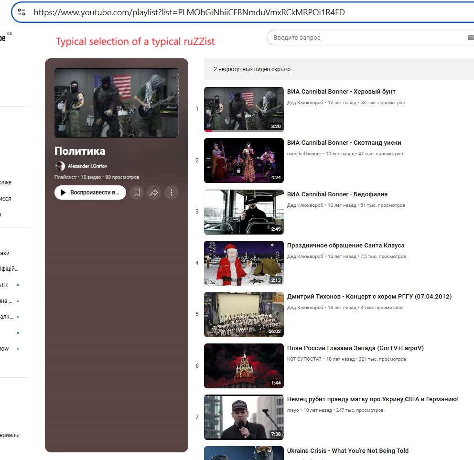The width and height of the screenshot is (474, 460).
Task: Visit 'Дед Клюквороб' channel under Бедофилия
Action: pos(305,205)
